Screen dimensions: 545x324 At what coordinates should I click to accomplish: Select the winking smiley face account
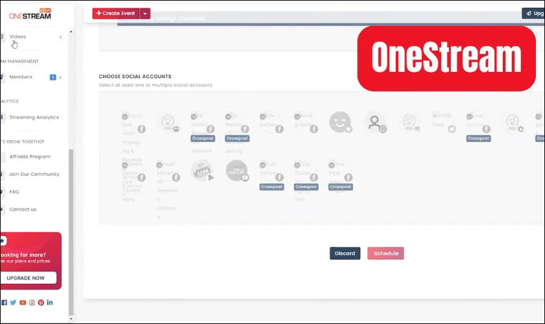(340, 122)
